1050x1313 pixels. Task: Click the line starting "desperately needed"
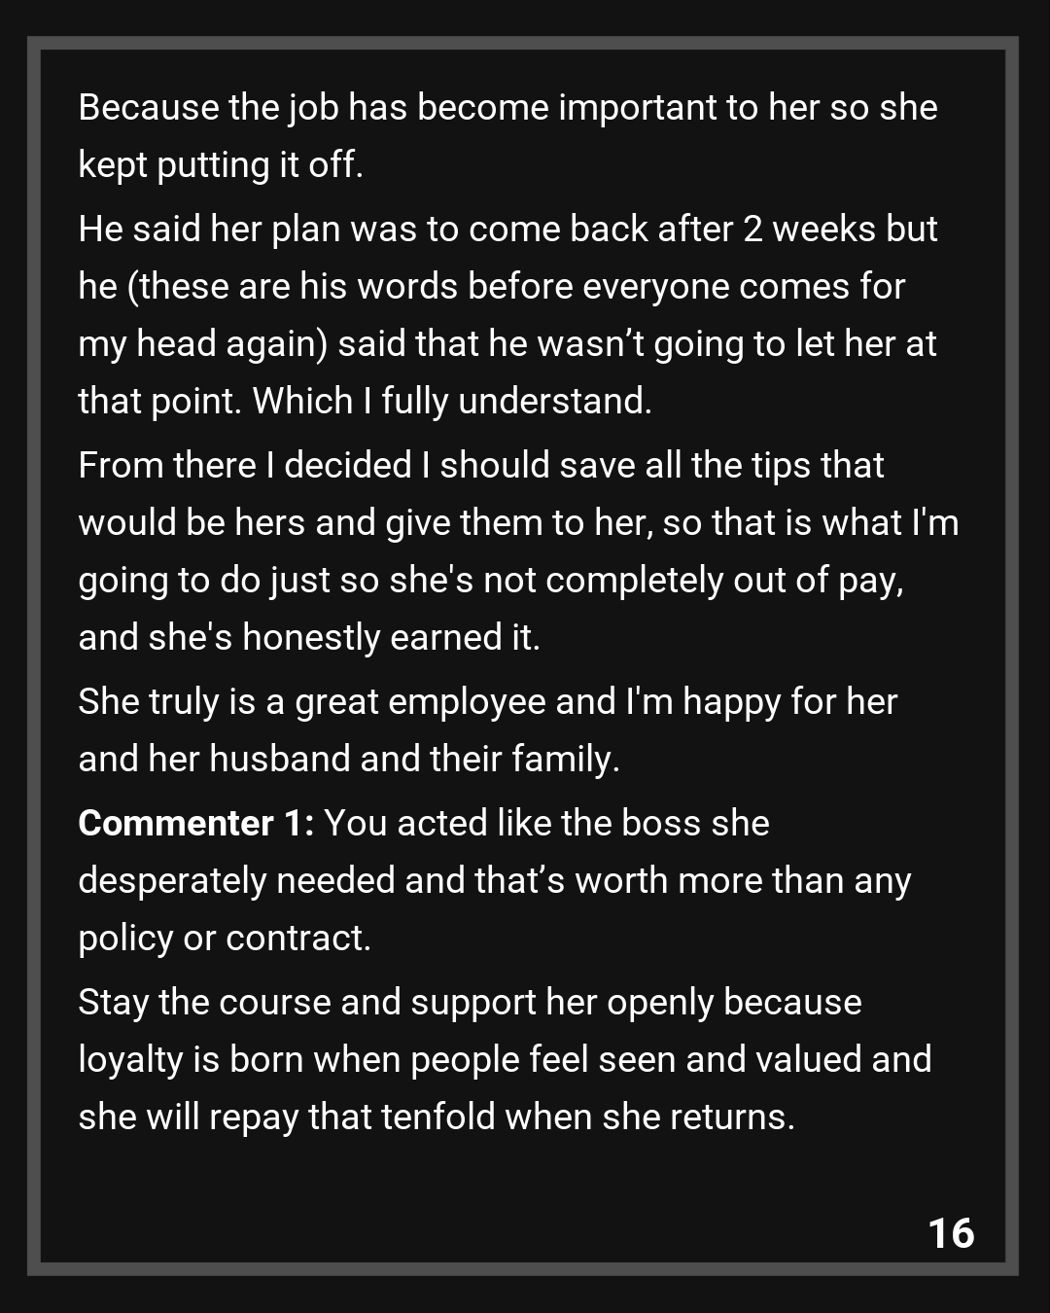[494, 880]
